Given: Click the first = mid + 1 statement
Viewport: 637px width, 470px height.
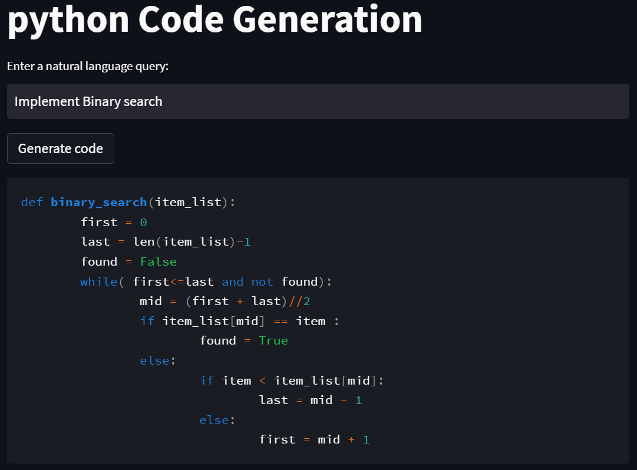Looking at the screenshot, I should point(314,439).
